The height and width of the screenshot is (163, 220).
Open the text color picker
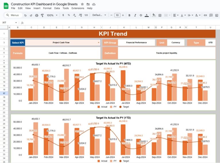pyautogui.click(x=147, y=15)
